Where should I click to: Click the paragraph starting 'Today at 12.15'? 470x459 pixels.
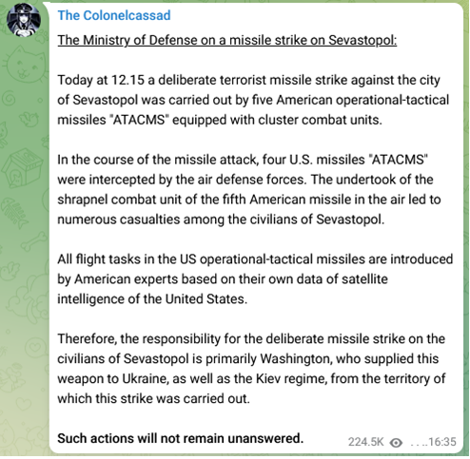[x=253, y=100]
